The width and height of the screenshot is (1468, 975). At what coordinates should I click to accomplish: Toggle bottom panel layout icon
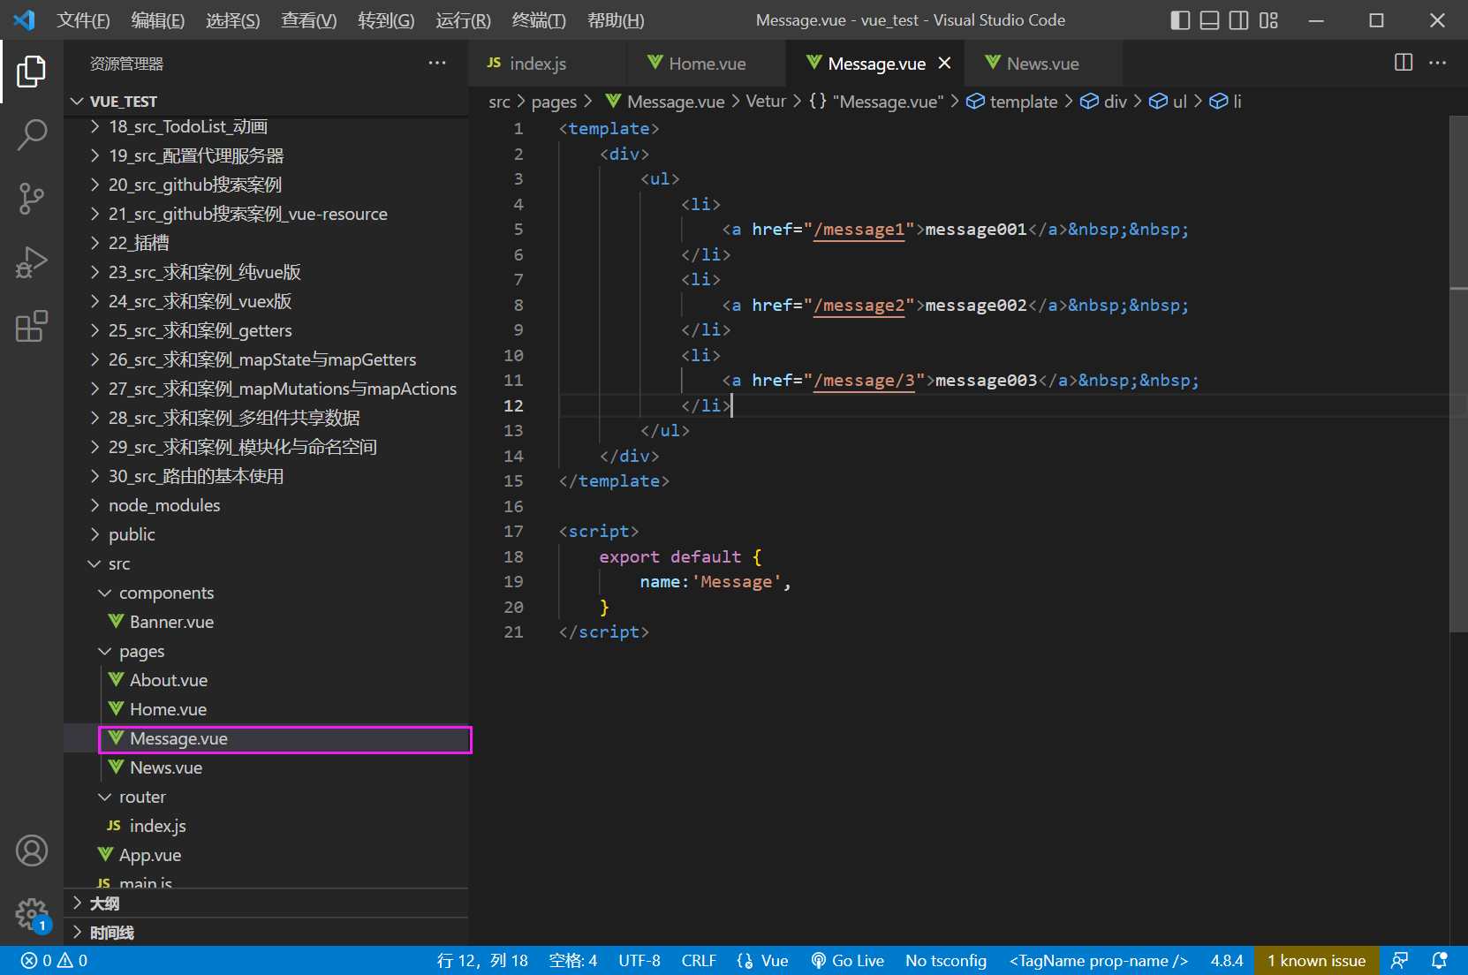1210,20
